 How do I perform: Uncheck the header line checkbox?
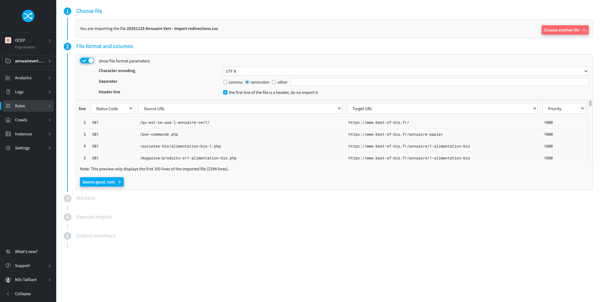[225, 92]
